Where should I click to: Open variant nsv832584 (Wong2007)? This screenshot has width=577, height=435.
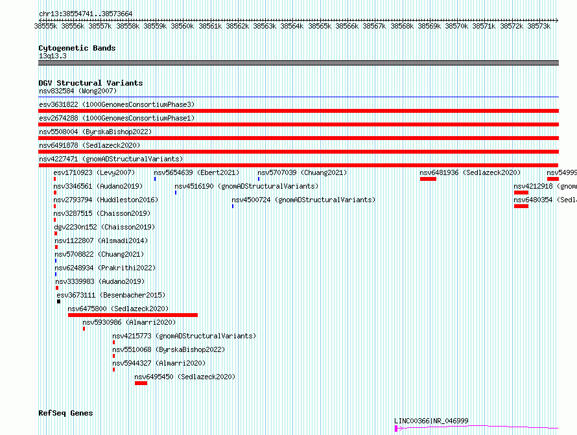pos(78,91)
